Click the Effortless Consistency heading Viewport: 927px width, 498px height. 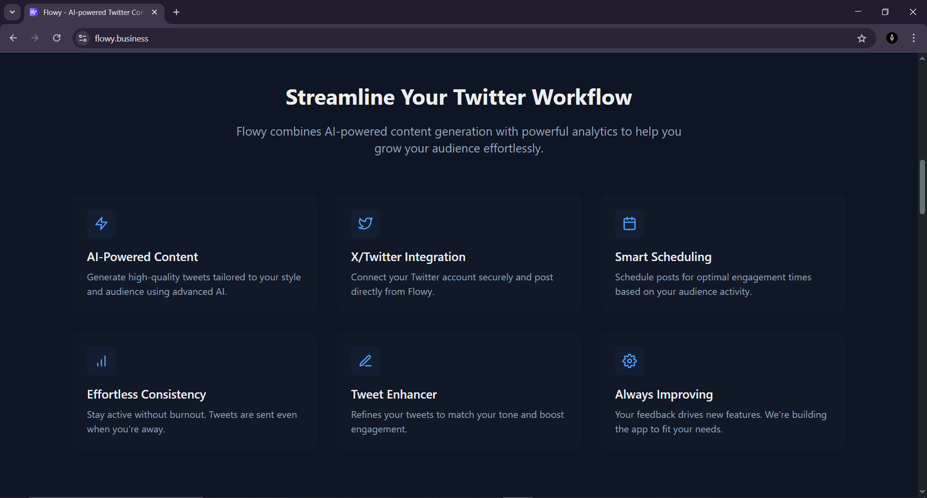[146, 395]
